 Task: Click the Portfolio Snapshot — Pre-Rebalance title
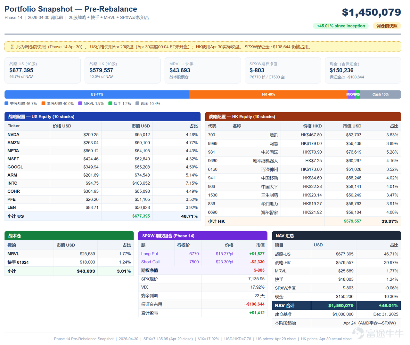71,9
